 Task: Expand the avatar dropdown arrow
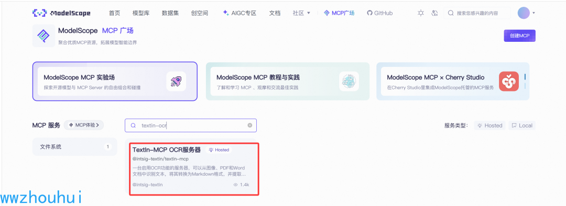pos(534,13)
